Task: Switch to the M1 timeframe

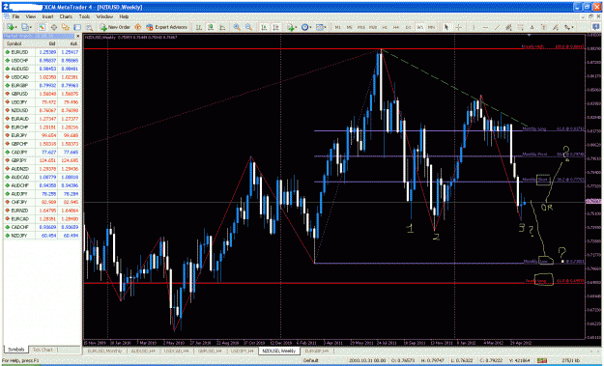Action: point(337,27)
